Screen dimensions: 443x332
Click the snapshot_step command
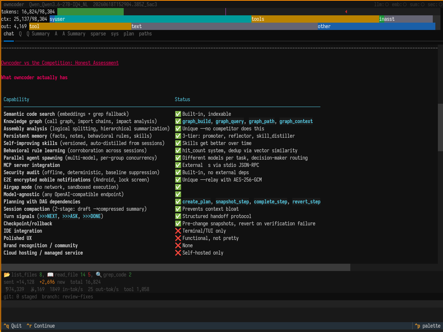(232, 202)
